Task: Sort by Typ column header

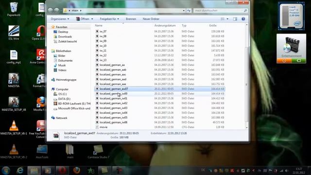Action: [x=184, y=25]
